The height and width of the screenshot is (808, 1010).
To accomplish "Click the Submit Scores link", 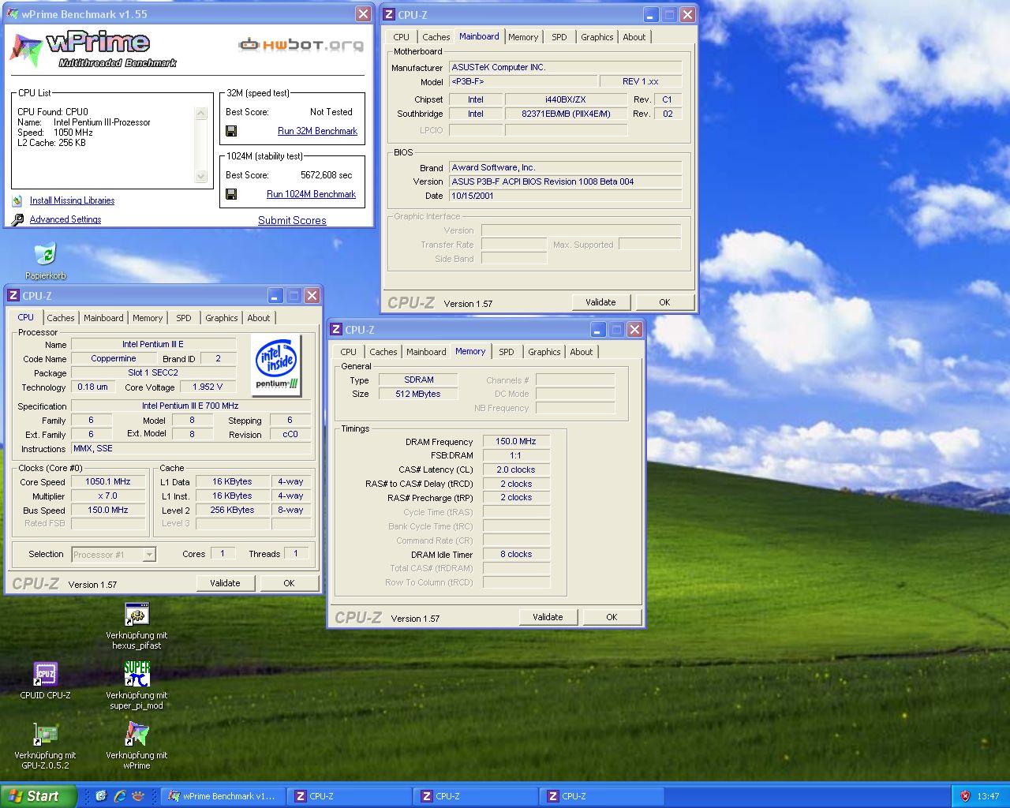I will [292, 220].
